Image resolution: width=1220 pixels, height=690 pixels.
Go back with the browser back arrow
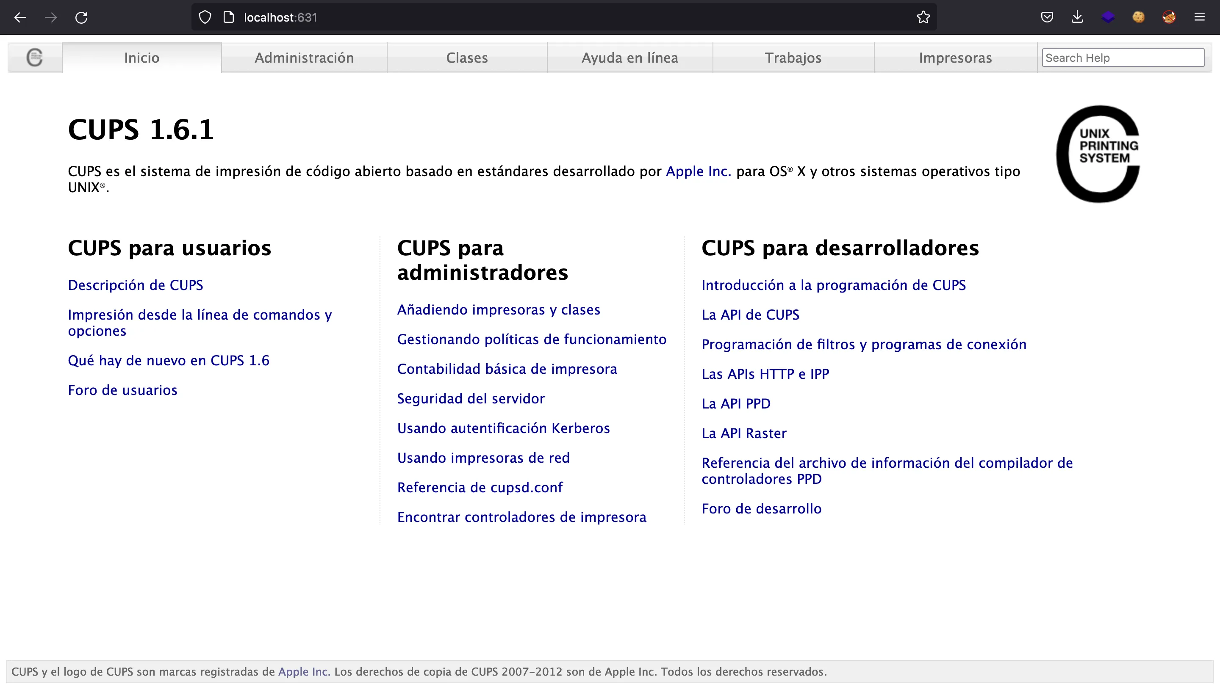(20, 17)
